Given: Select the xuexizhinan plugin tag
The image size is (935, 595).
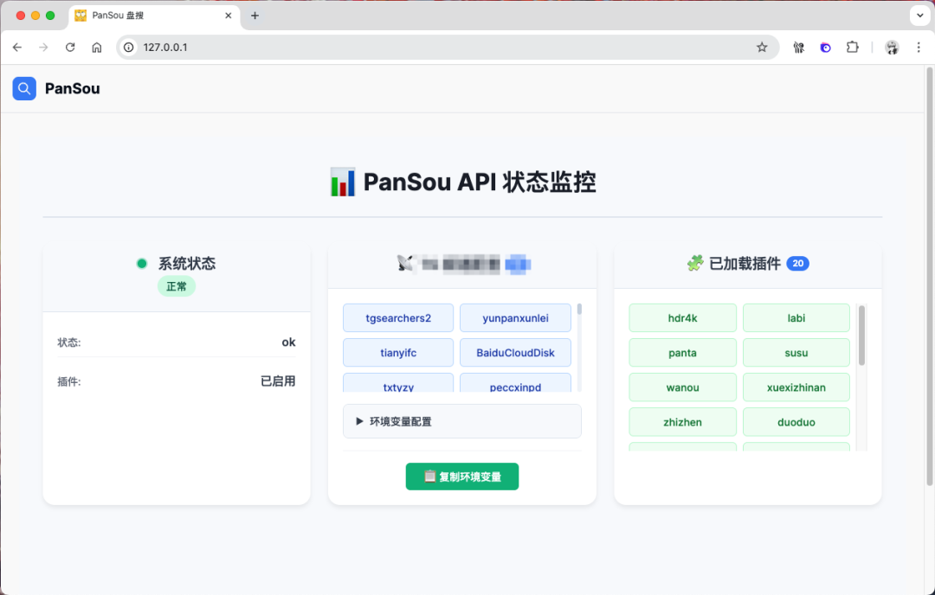Looking at the screenshot, I should coord(796,387).
